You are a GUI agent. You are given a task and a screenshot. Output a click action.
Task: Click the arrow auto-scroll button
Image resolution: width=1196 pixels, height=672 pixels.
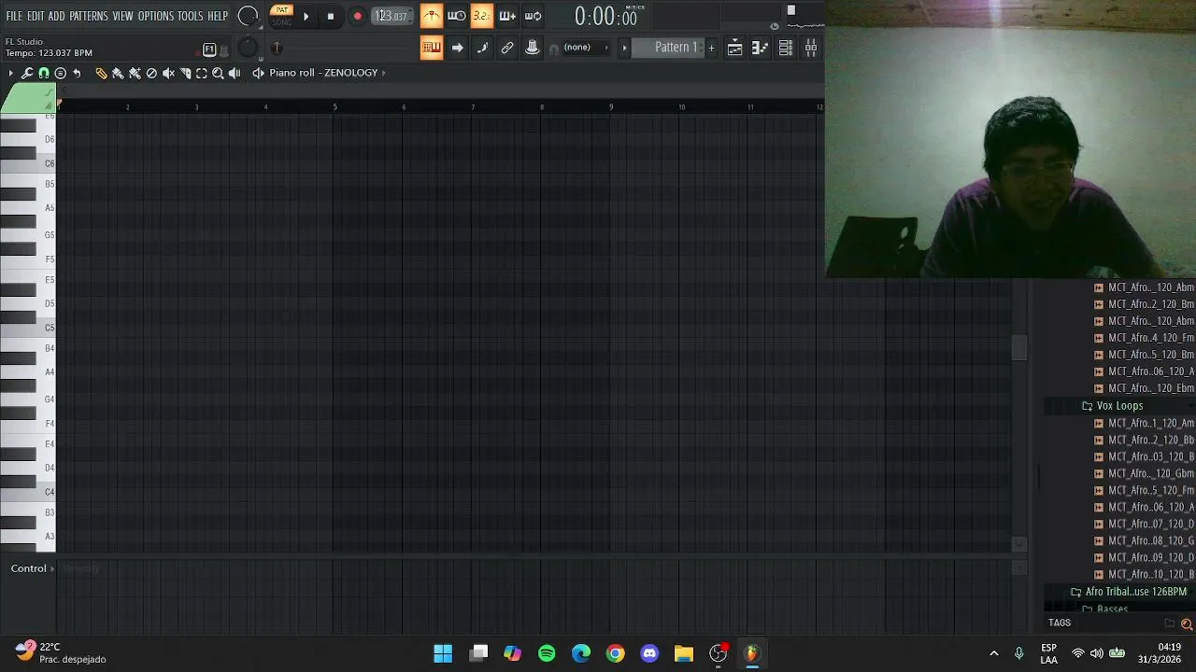point(457,48)
